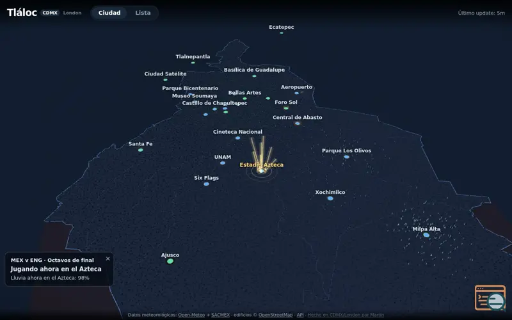512x320 pixels.
Task: Open the Open-Meteo data source link
Action: [x=191, y=315]
